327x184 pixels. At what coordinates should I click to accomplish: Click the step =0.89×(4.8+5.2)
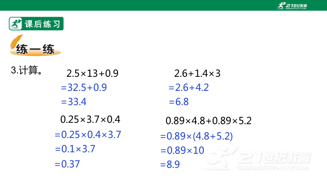(x=197, y=136)
